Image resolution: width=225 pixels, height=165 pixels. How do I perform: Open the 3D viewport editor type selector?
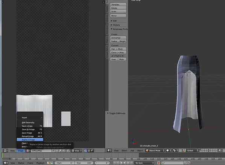tap(109, 150)
